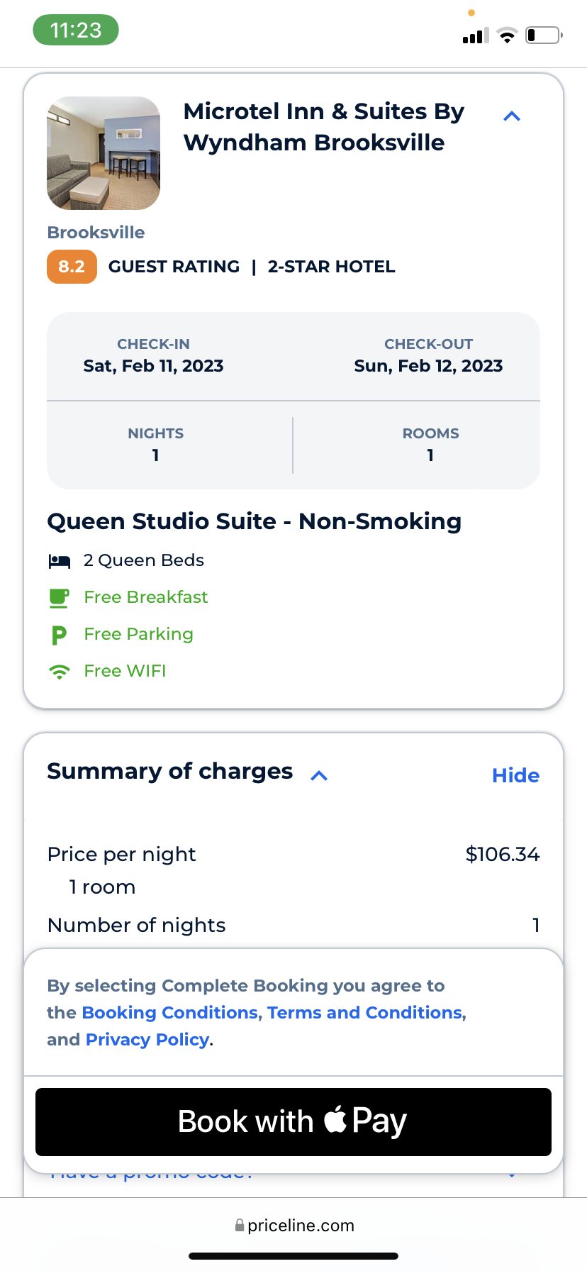Tap the bed icon beside 2 Queen Beds

pos(60,562)
